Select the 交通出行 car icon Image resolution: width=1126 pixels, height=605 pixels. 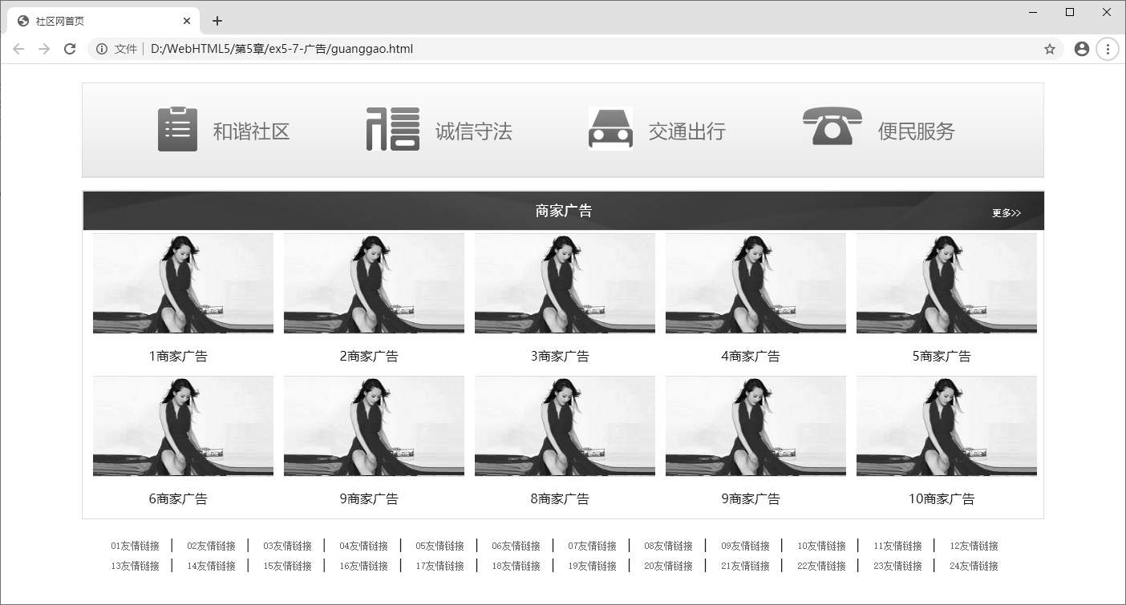click(x=610, y=128)
